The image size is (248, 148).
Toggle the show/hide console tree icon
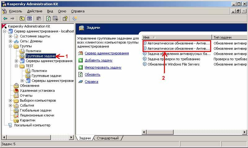(29, 19)
